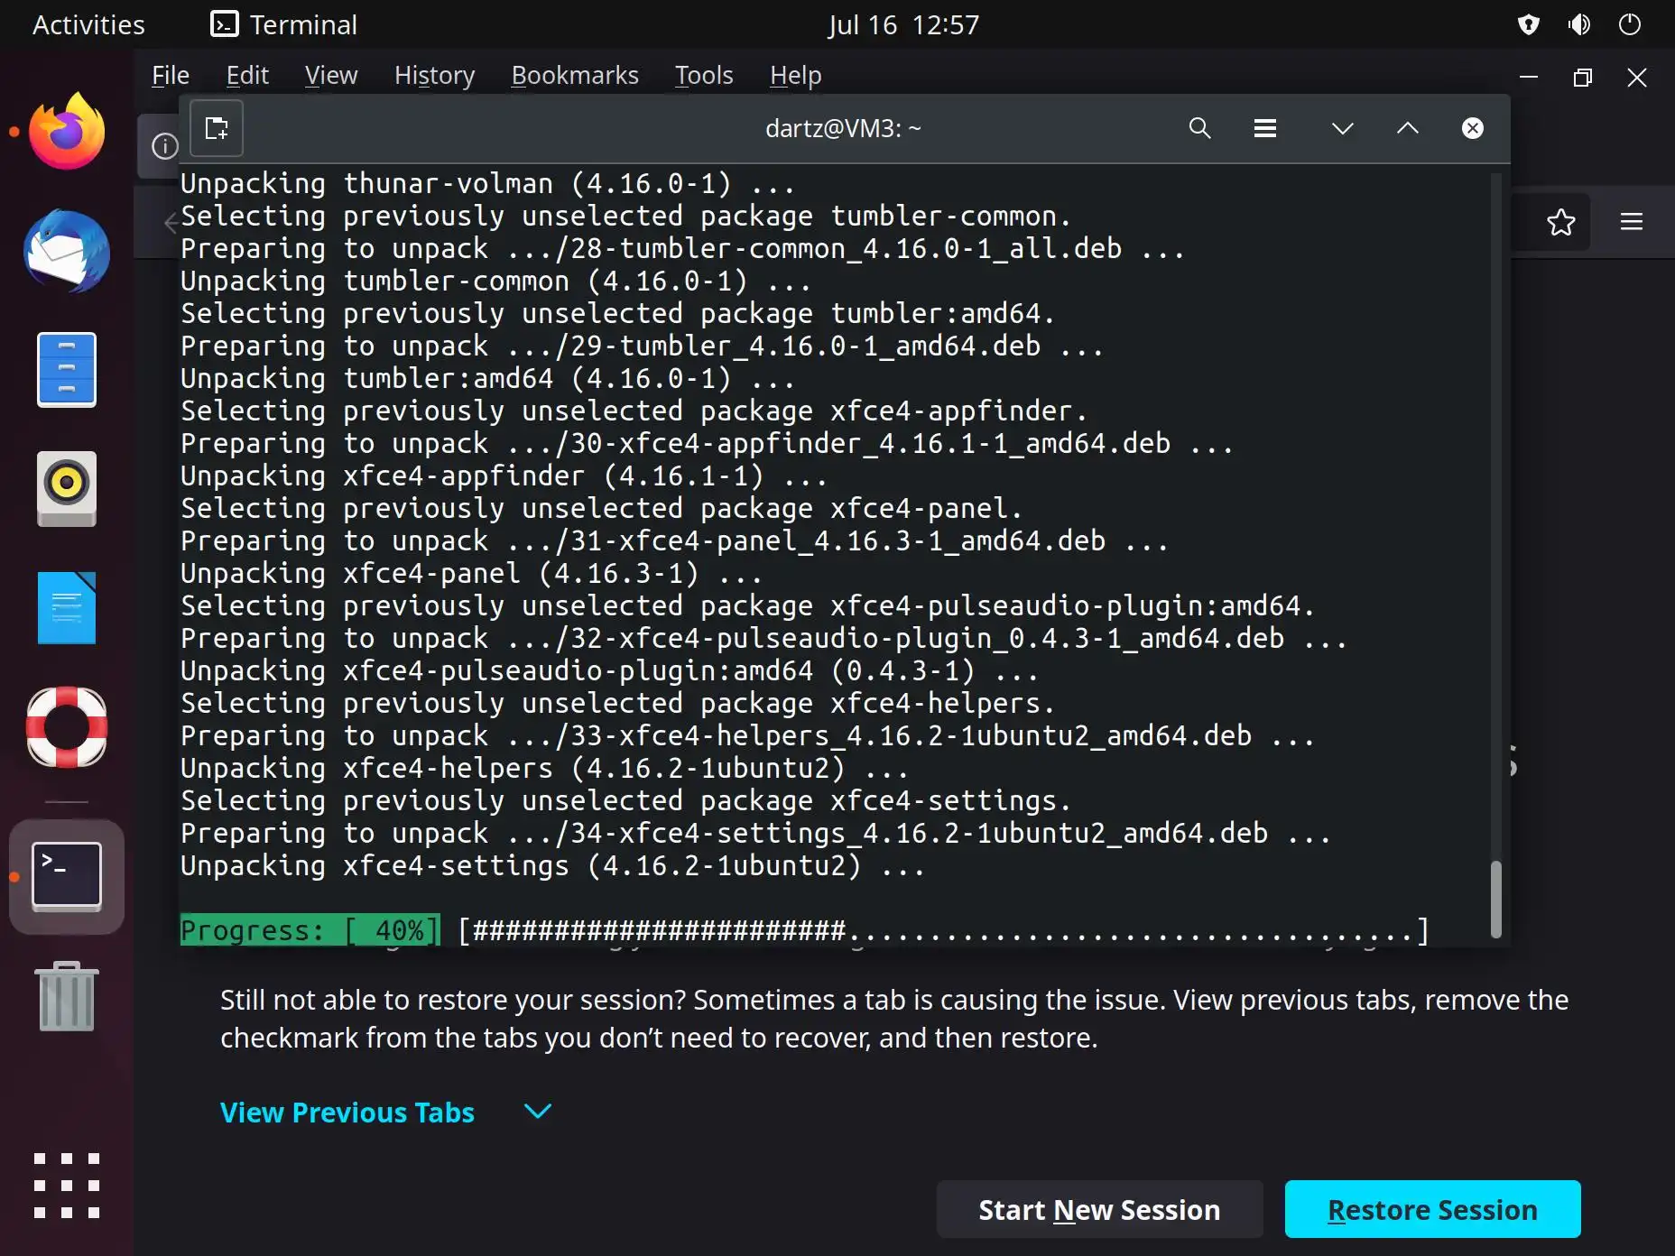Open the Firefox Edit menu
The height and width of the screenshot is (1256, 1675).
[247, 76]
